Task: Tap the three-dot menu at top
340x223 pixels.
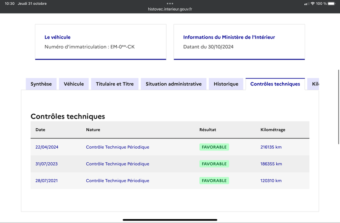Action: point(170,3)
